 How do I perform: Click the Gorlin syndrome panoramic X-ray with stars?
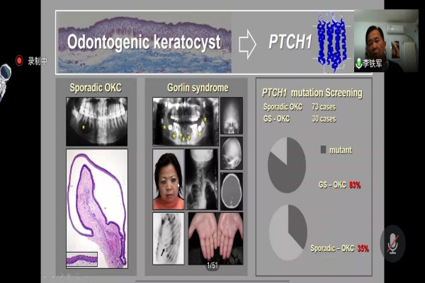coord(186,122)
